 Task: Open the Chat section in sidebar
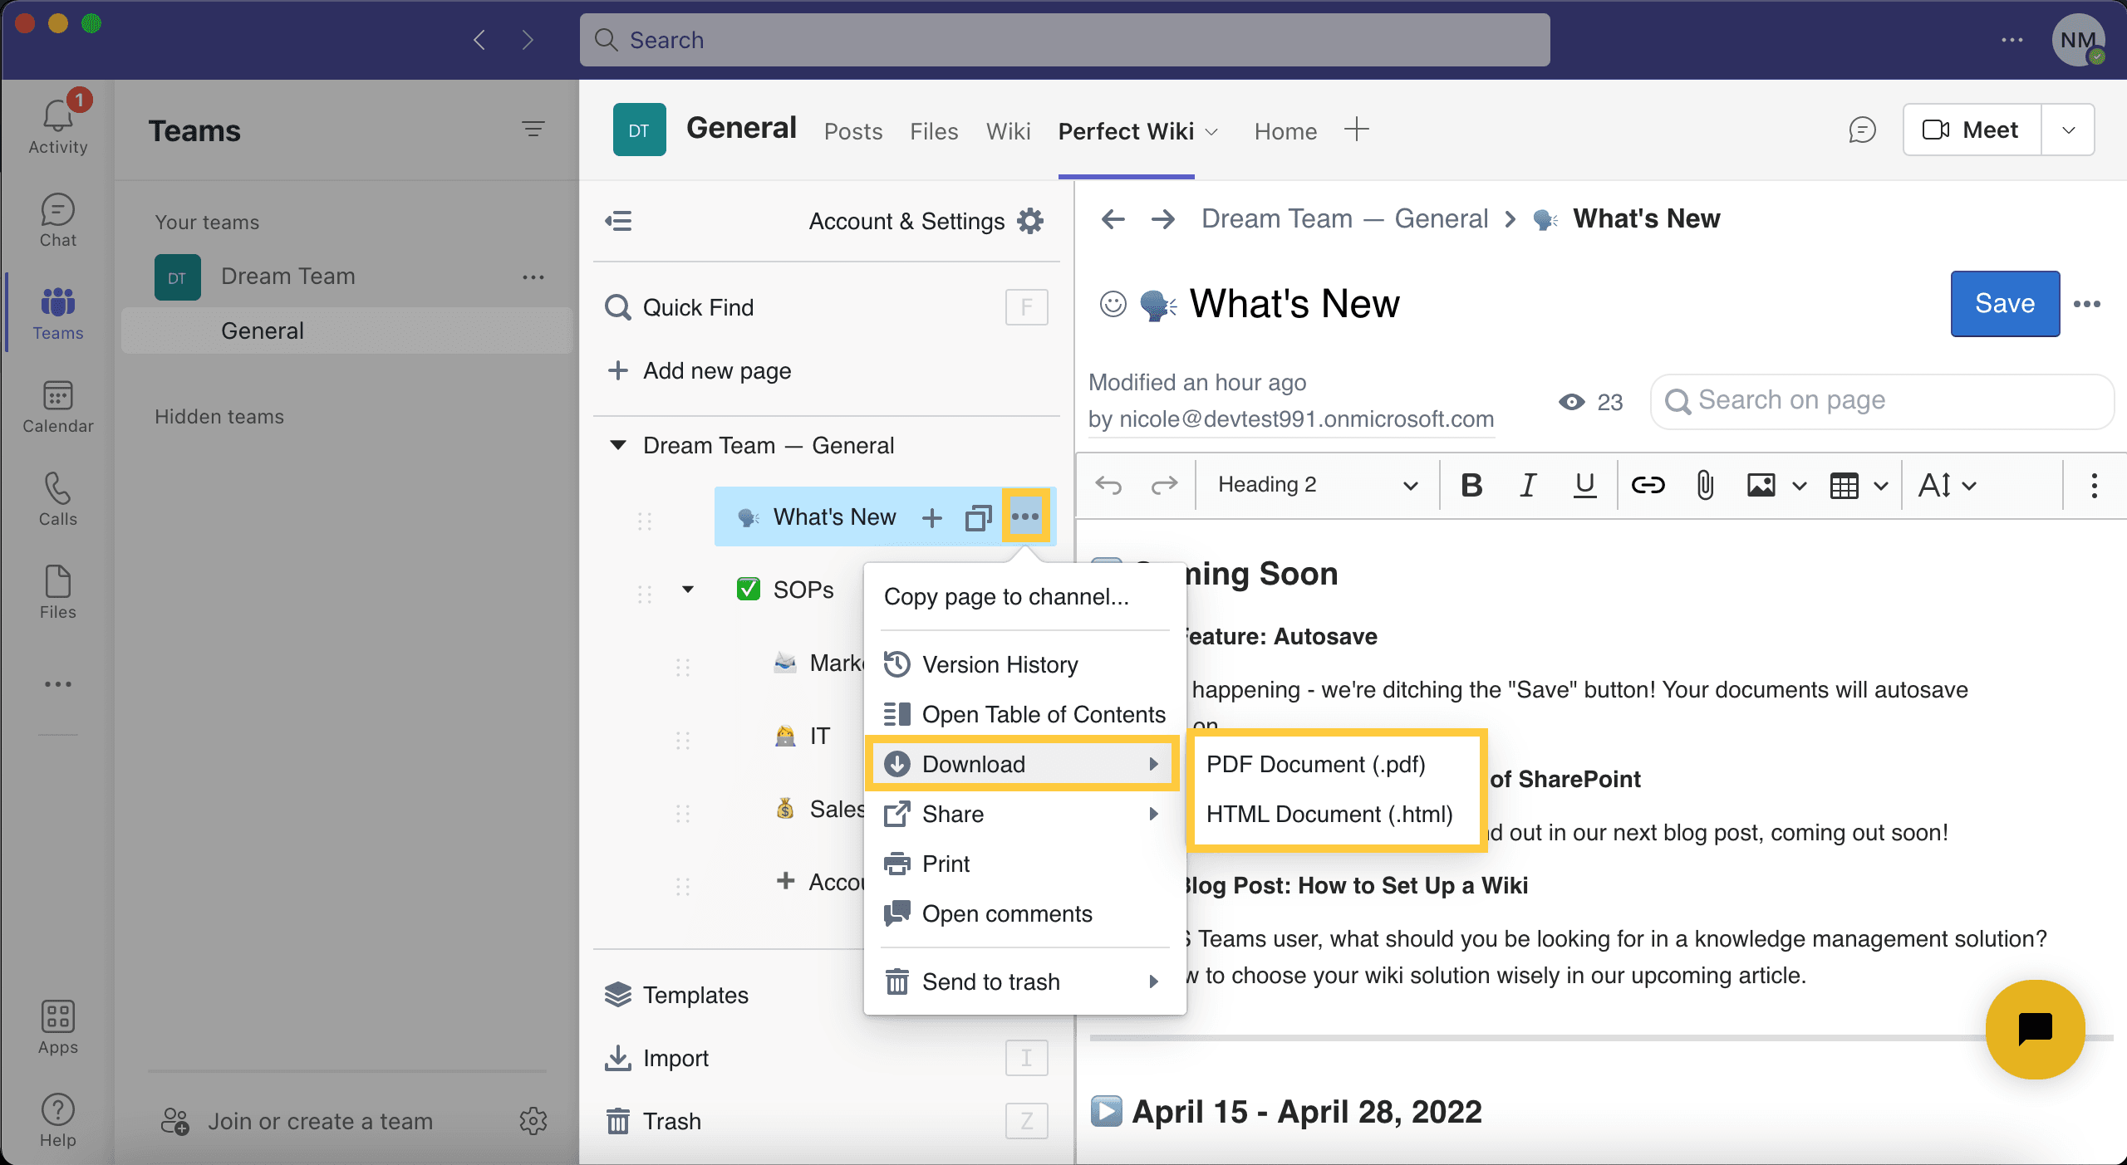point(58,220)
